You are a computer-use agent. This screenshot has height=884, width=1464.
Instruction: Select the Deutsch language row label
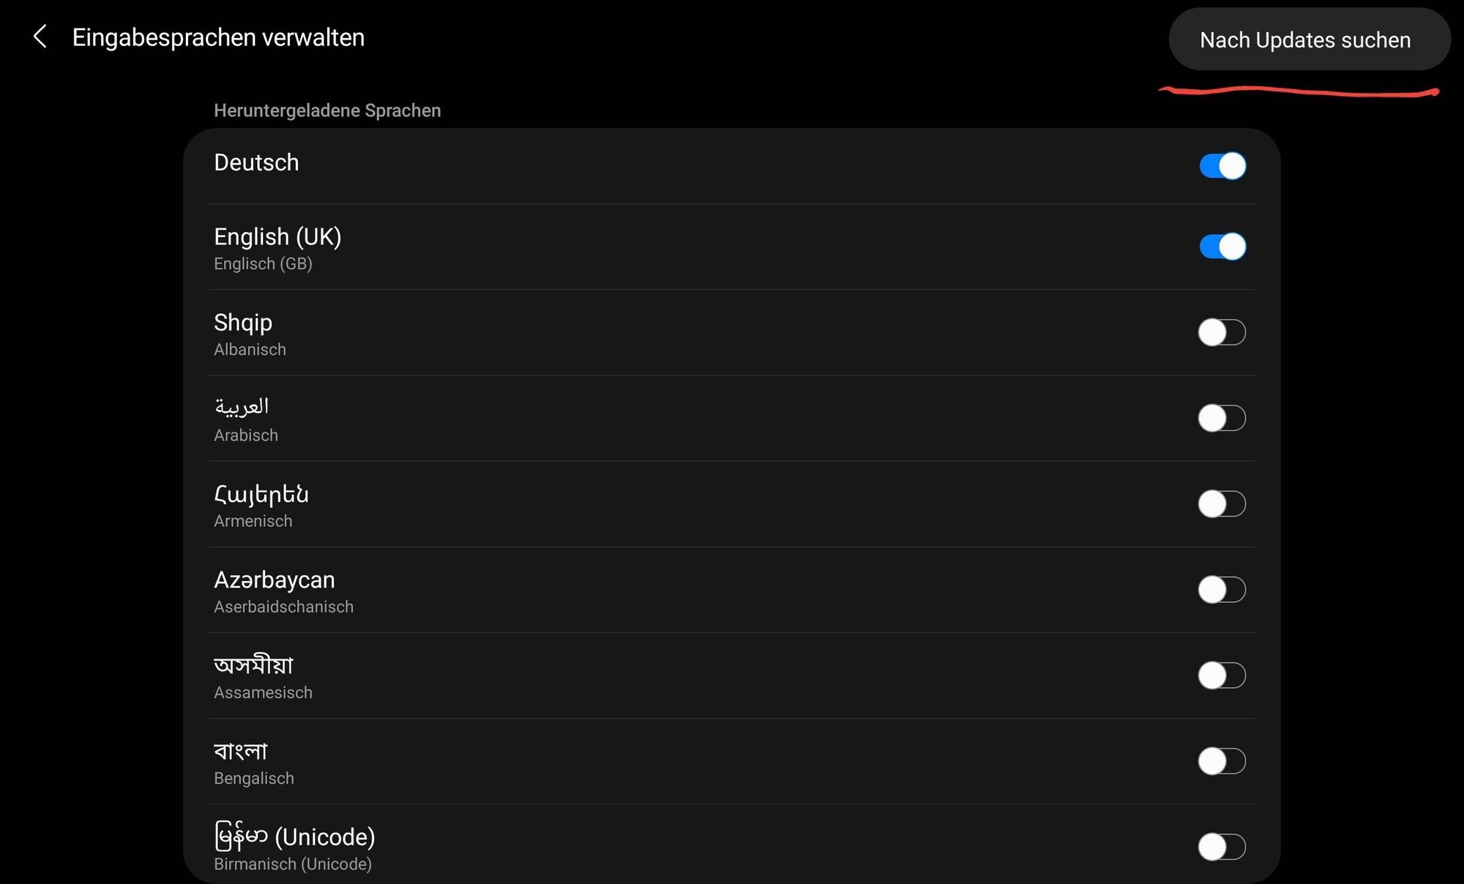(x=256, y=162)
